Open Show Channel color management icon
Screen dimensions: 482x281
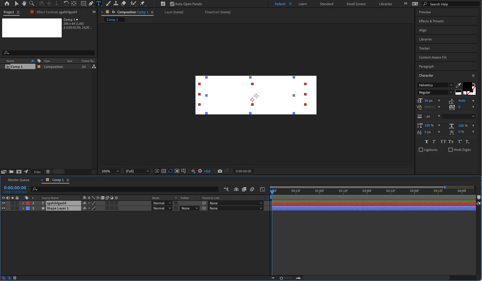[x=193, y=171]
